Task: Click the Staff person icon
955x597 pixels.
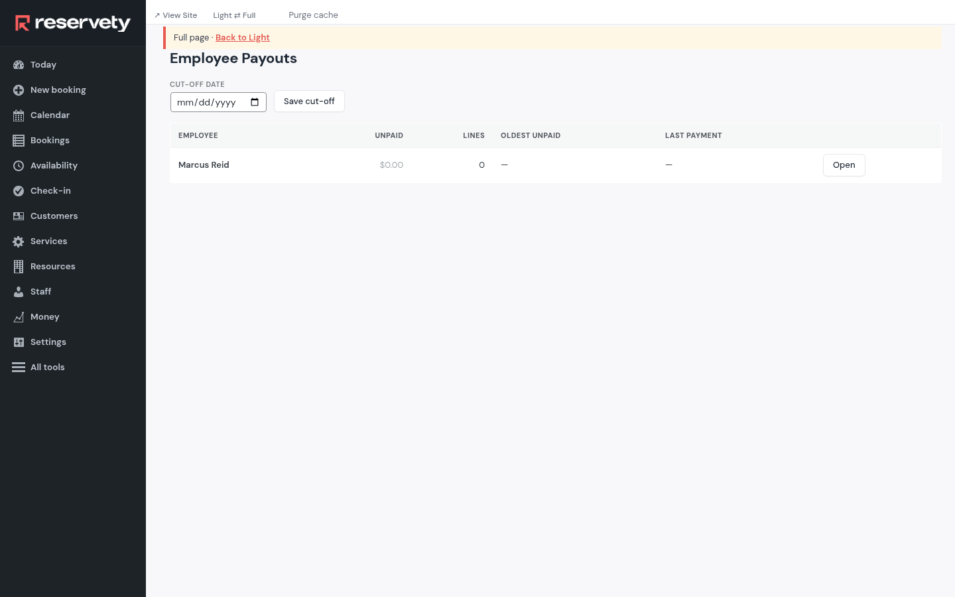Action: (19, 292)
